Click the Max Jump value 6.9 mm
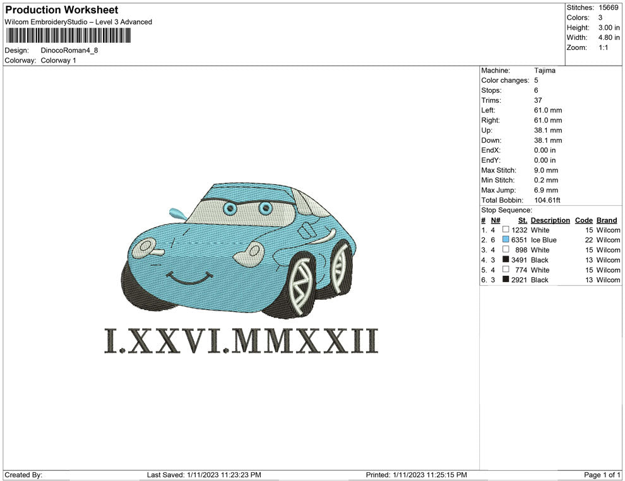Image resolution: width=625 pixels, height=481 pixels. (546, 190)
